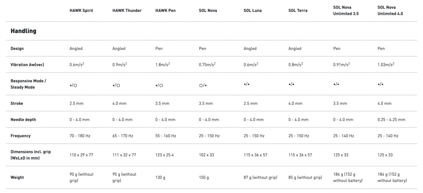Click SOL Luna mode dots indicator
Viewport: 423px width, 193px height.
pyautogui.click(x=247, y=84)
